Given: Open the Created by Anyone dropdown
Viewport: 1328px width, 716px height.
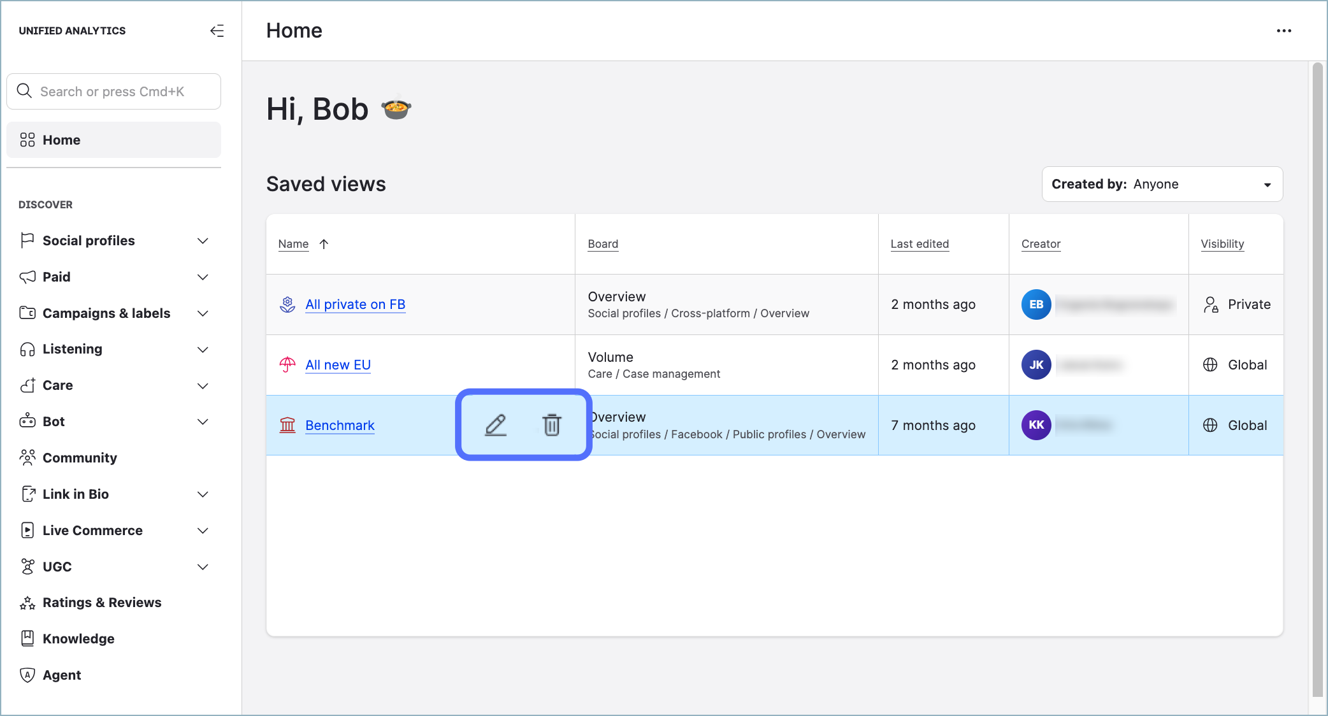Looking at the screenshot, I should coord(1162,184).
